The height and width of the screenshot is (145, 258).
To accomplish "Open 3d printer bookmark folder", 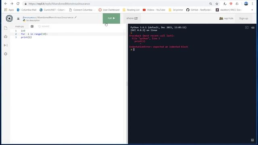I will tap(176, 10).
